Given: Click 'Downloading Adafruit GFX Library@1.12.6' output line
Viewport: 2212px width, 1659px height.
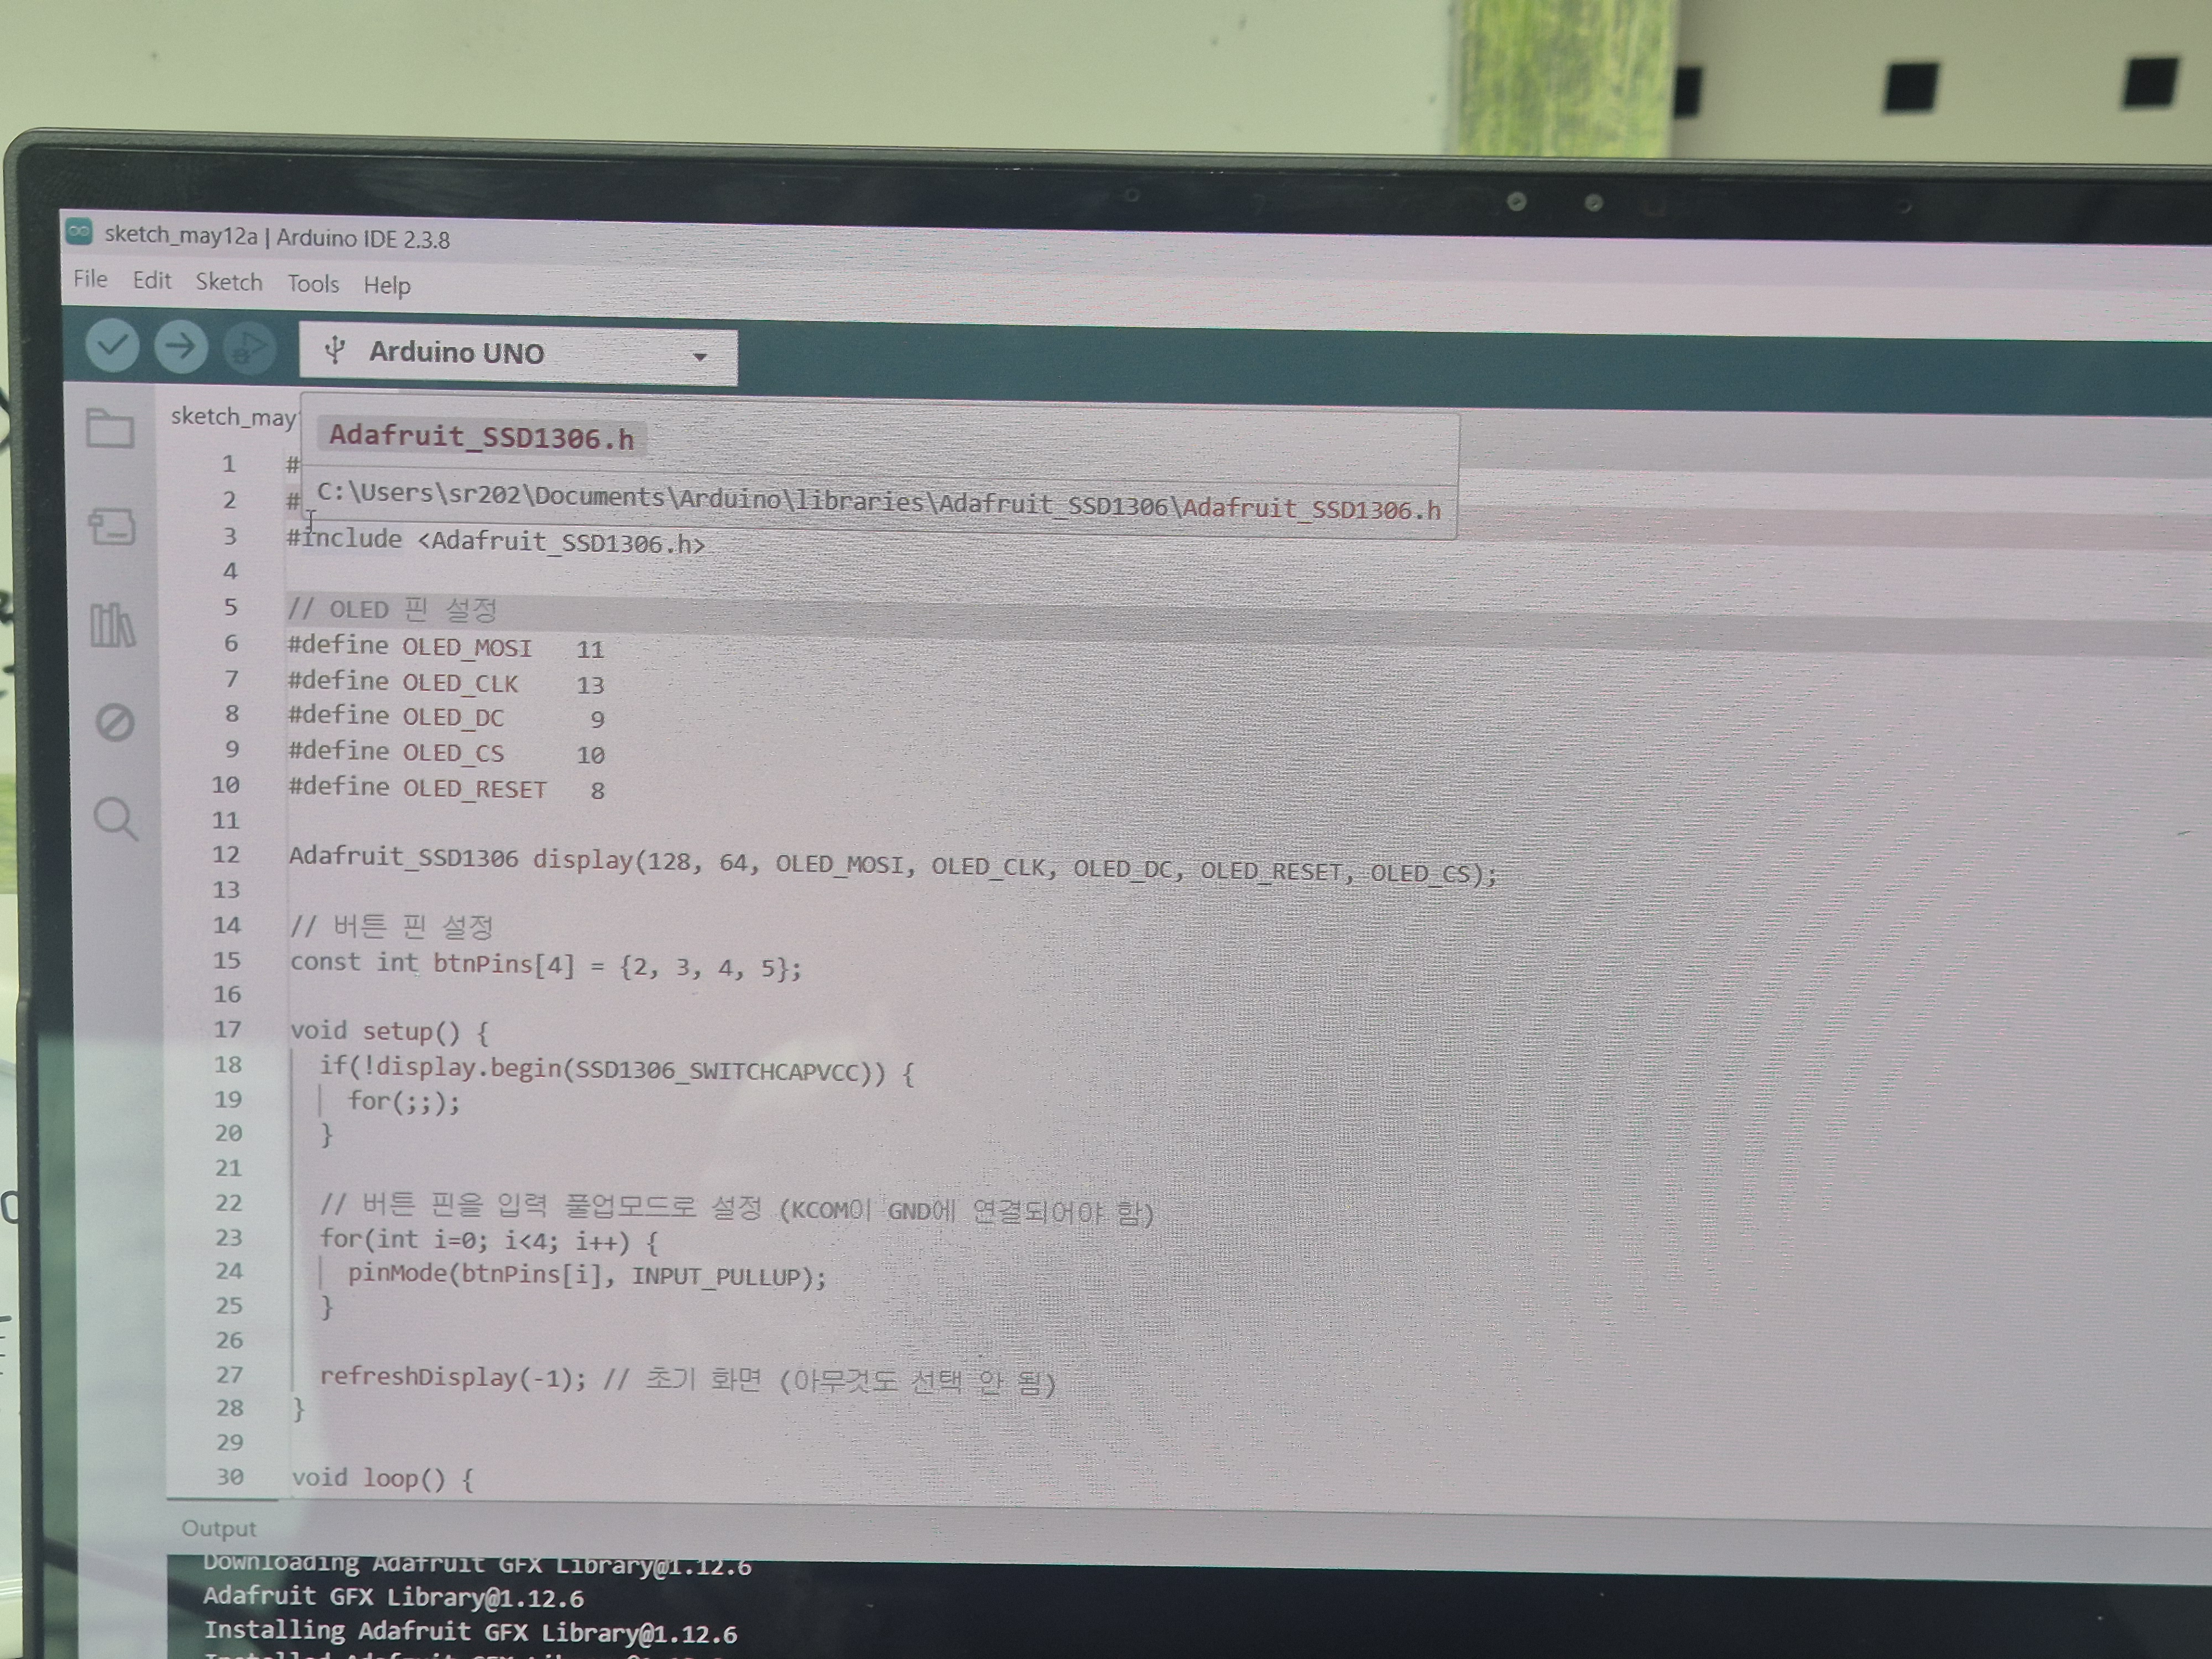Looking at the screenshot, I should tap(477, 1565).
